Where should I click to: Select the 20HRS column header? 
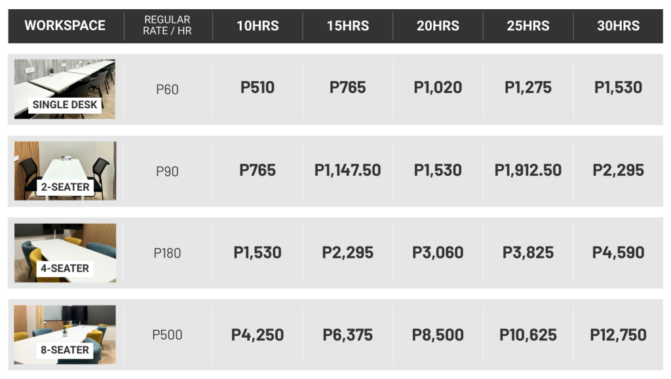(438, 26)
